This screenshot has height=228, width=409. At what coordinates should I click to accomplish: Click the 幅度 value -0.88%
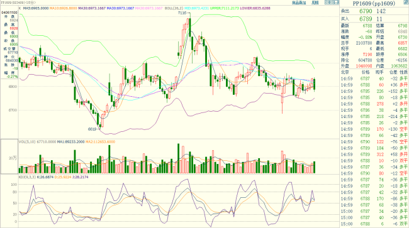point(365,37)
